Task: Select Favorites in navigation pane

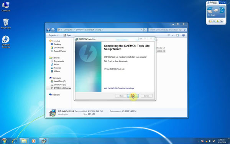Action: point(56,41)
